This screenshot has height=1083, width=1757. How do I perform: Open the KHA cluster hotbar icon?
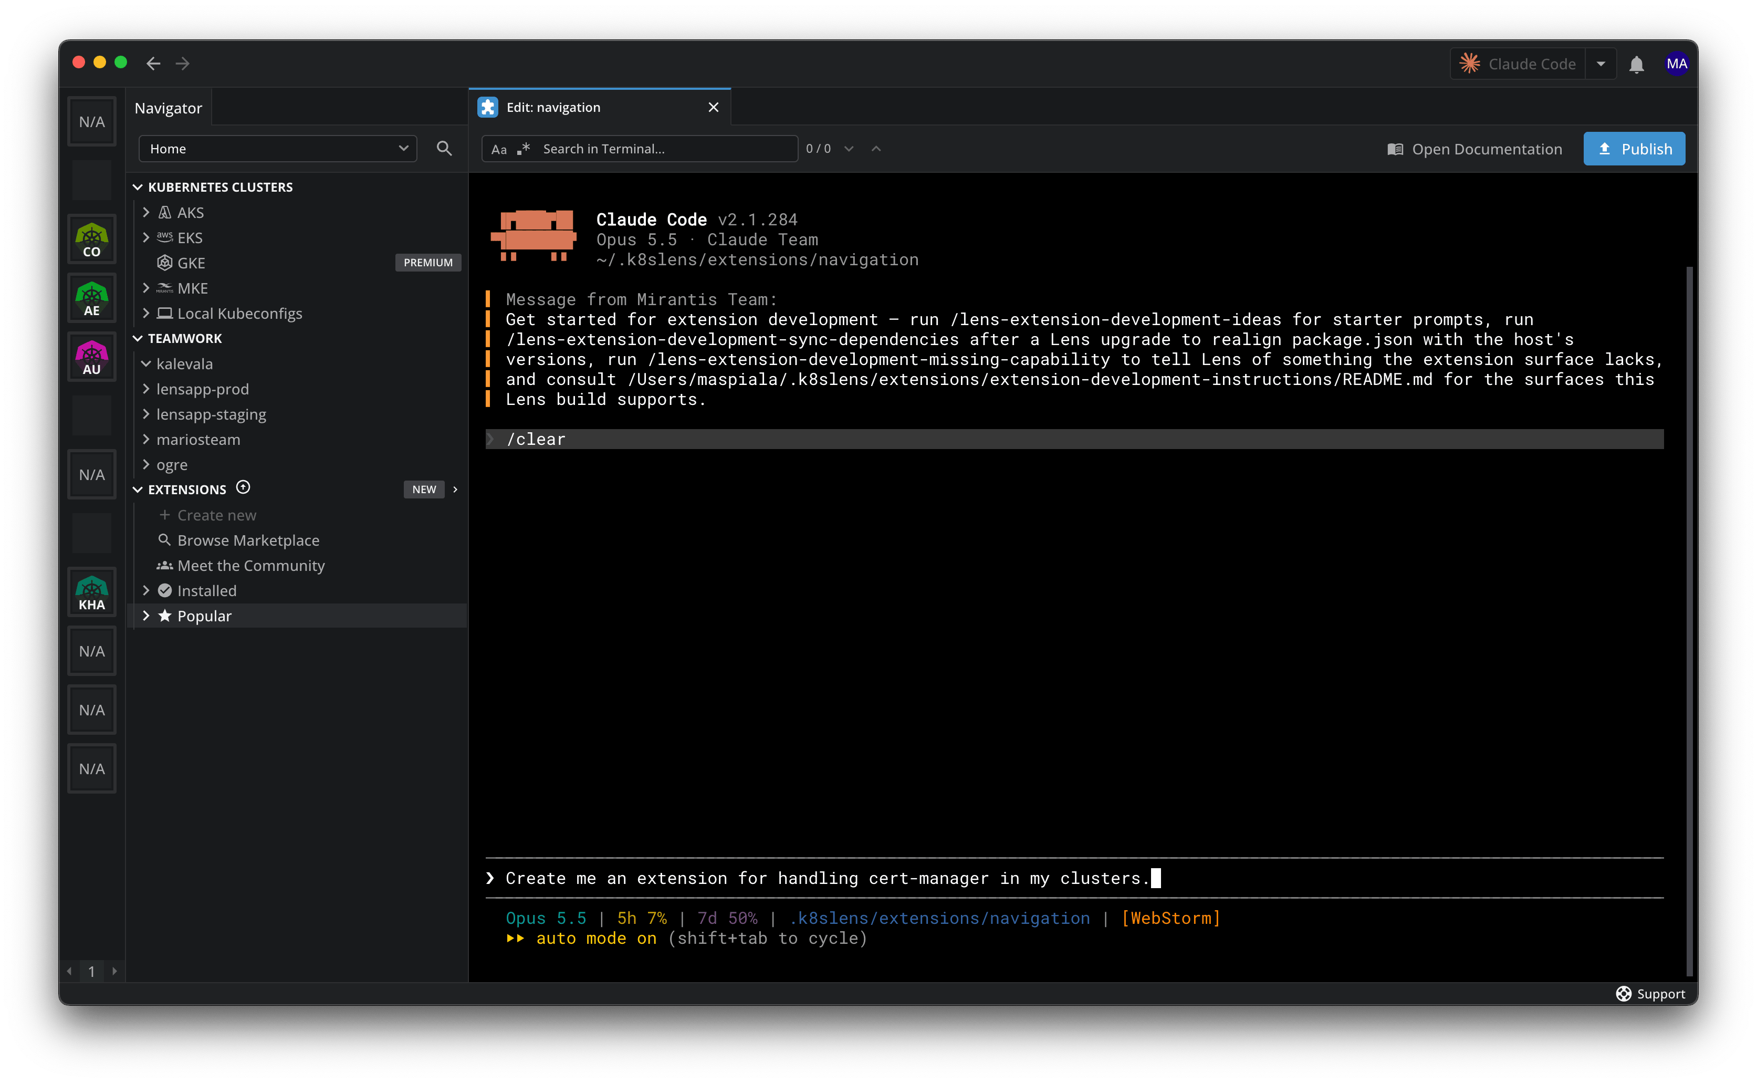coord(92,592)
